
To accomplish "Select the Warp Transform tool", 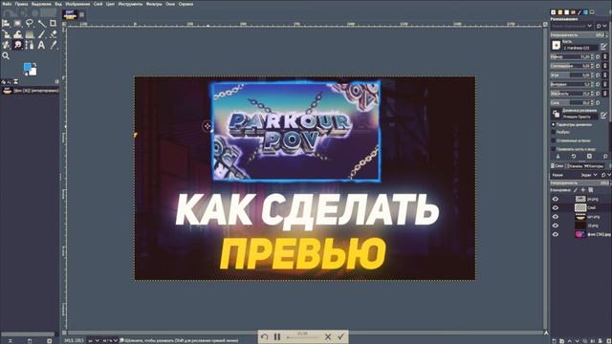I will pyautogui.click(x=17, y=34).
